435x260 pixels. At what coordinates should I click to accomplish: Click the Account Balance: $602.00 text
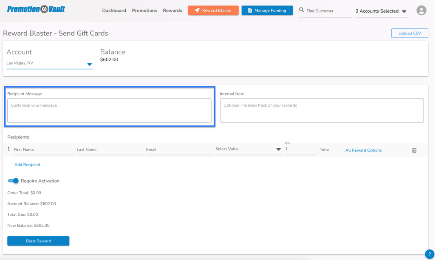point(31,203)
